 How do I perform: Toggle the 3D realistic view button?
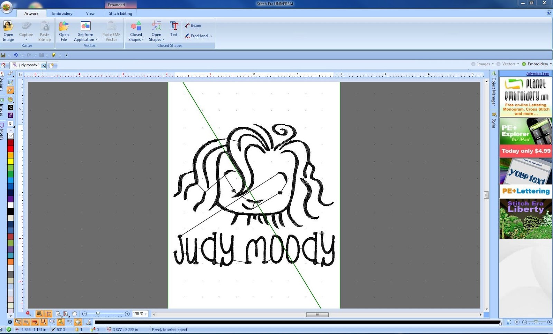click(x=78, y=322)
